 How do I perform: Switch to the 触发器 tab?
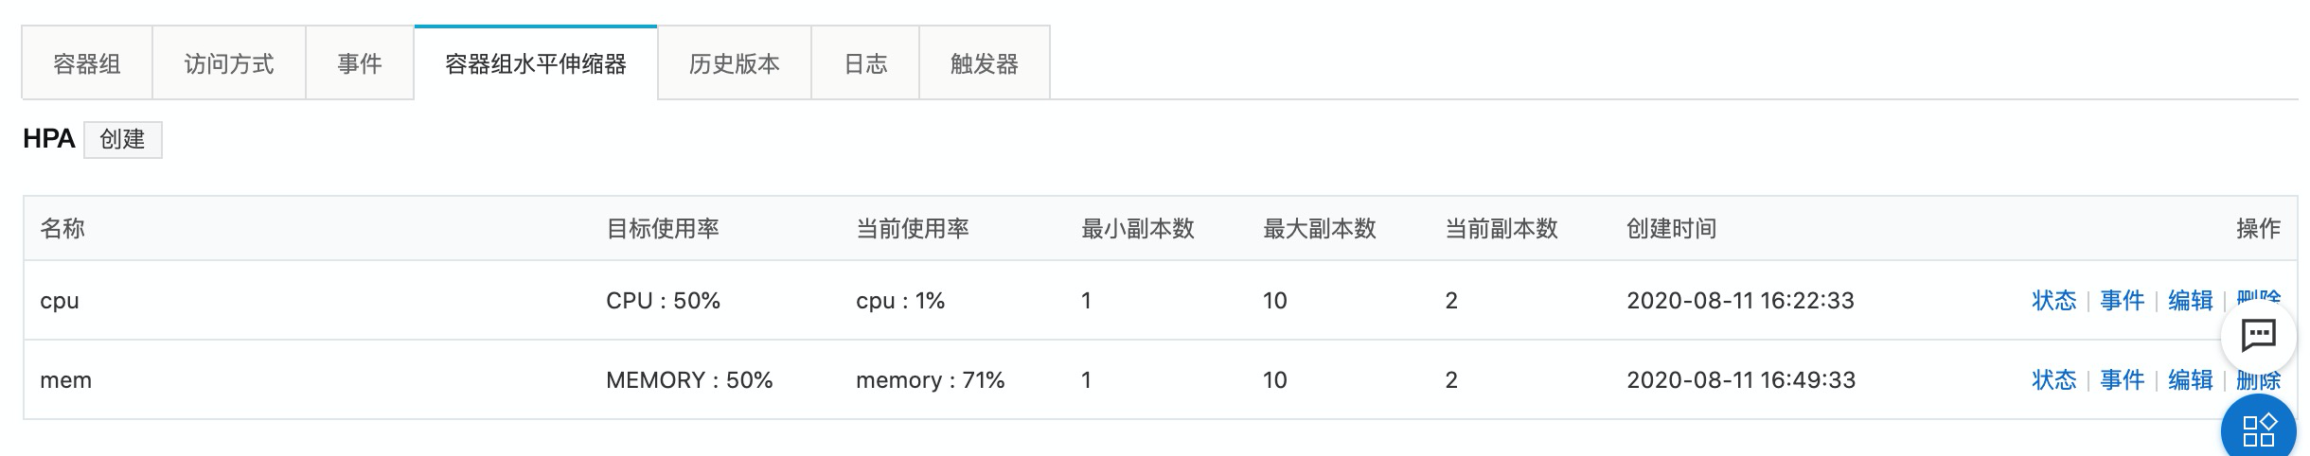click(x=985, y=63)
